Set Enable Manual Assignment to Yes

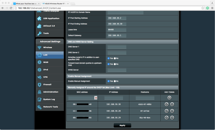[109, 81]
